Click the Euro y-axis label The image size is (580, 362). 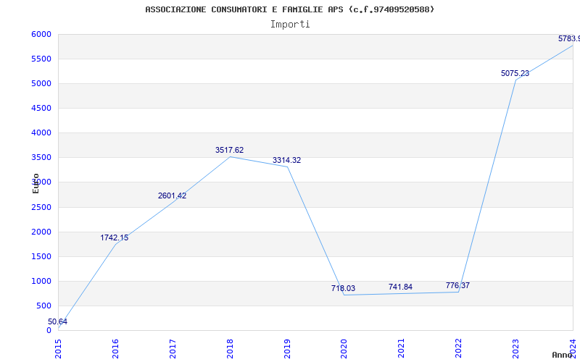(x=36, y=184)
